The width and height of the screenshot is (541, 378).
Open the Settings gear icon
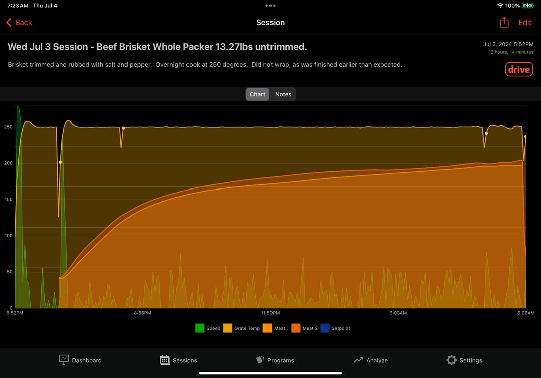(x=451, y=360)
